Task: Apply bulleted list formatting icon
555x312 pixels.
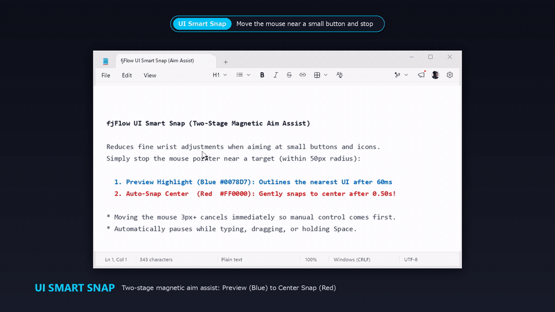Action: [239, 75]
